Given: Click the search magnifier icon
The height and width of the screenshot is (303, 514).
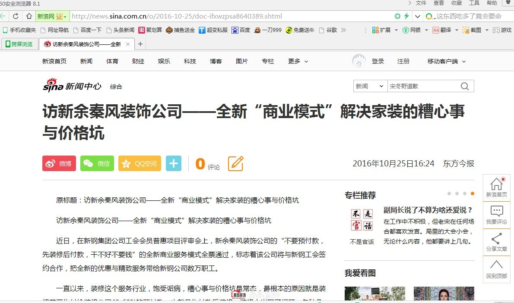Looking at the screenshot, I should (465, 86).
